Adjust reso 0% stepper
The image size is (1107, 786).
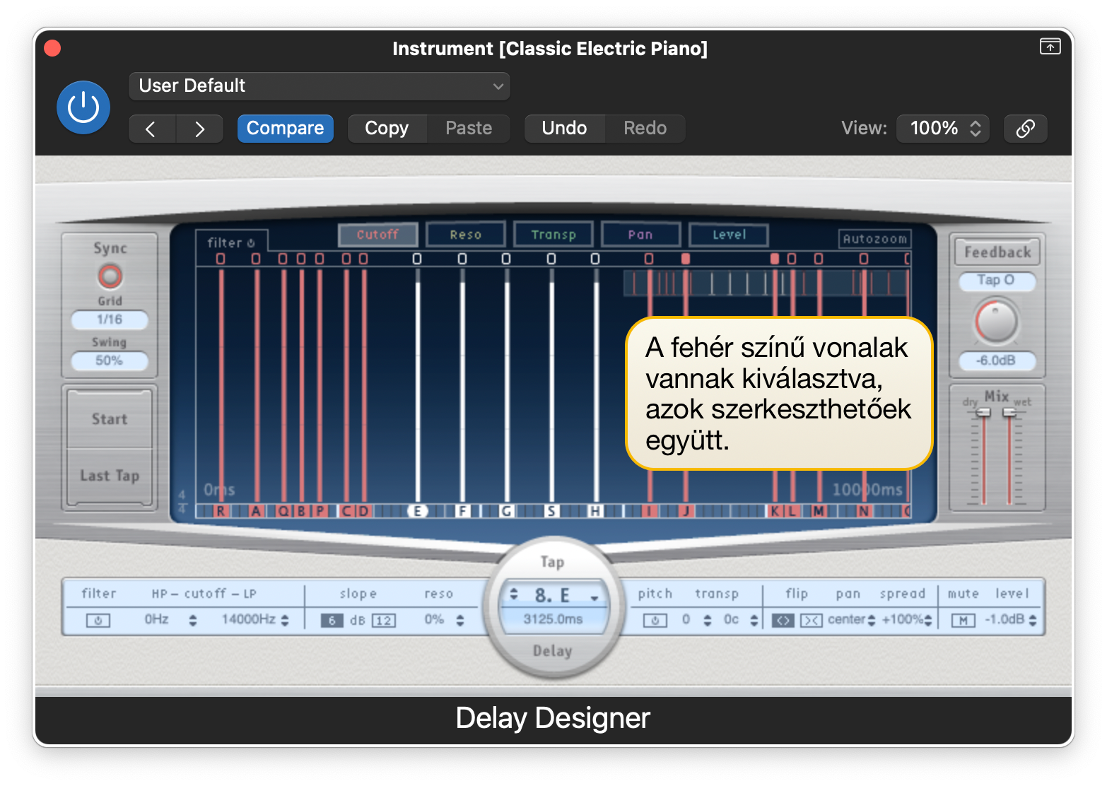[x=460, y=621]
